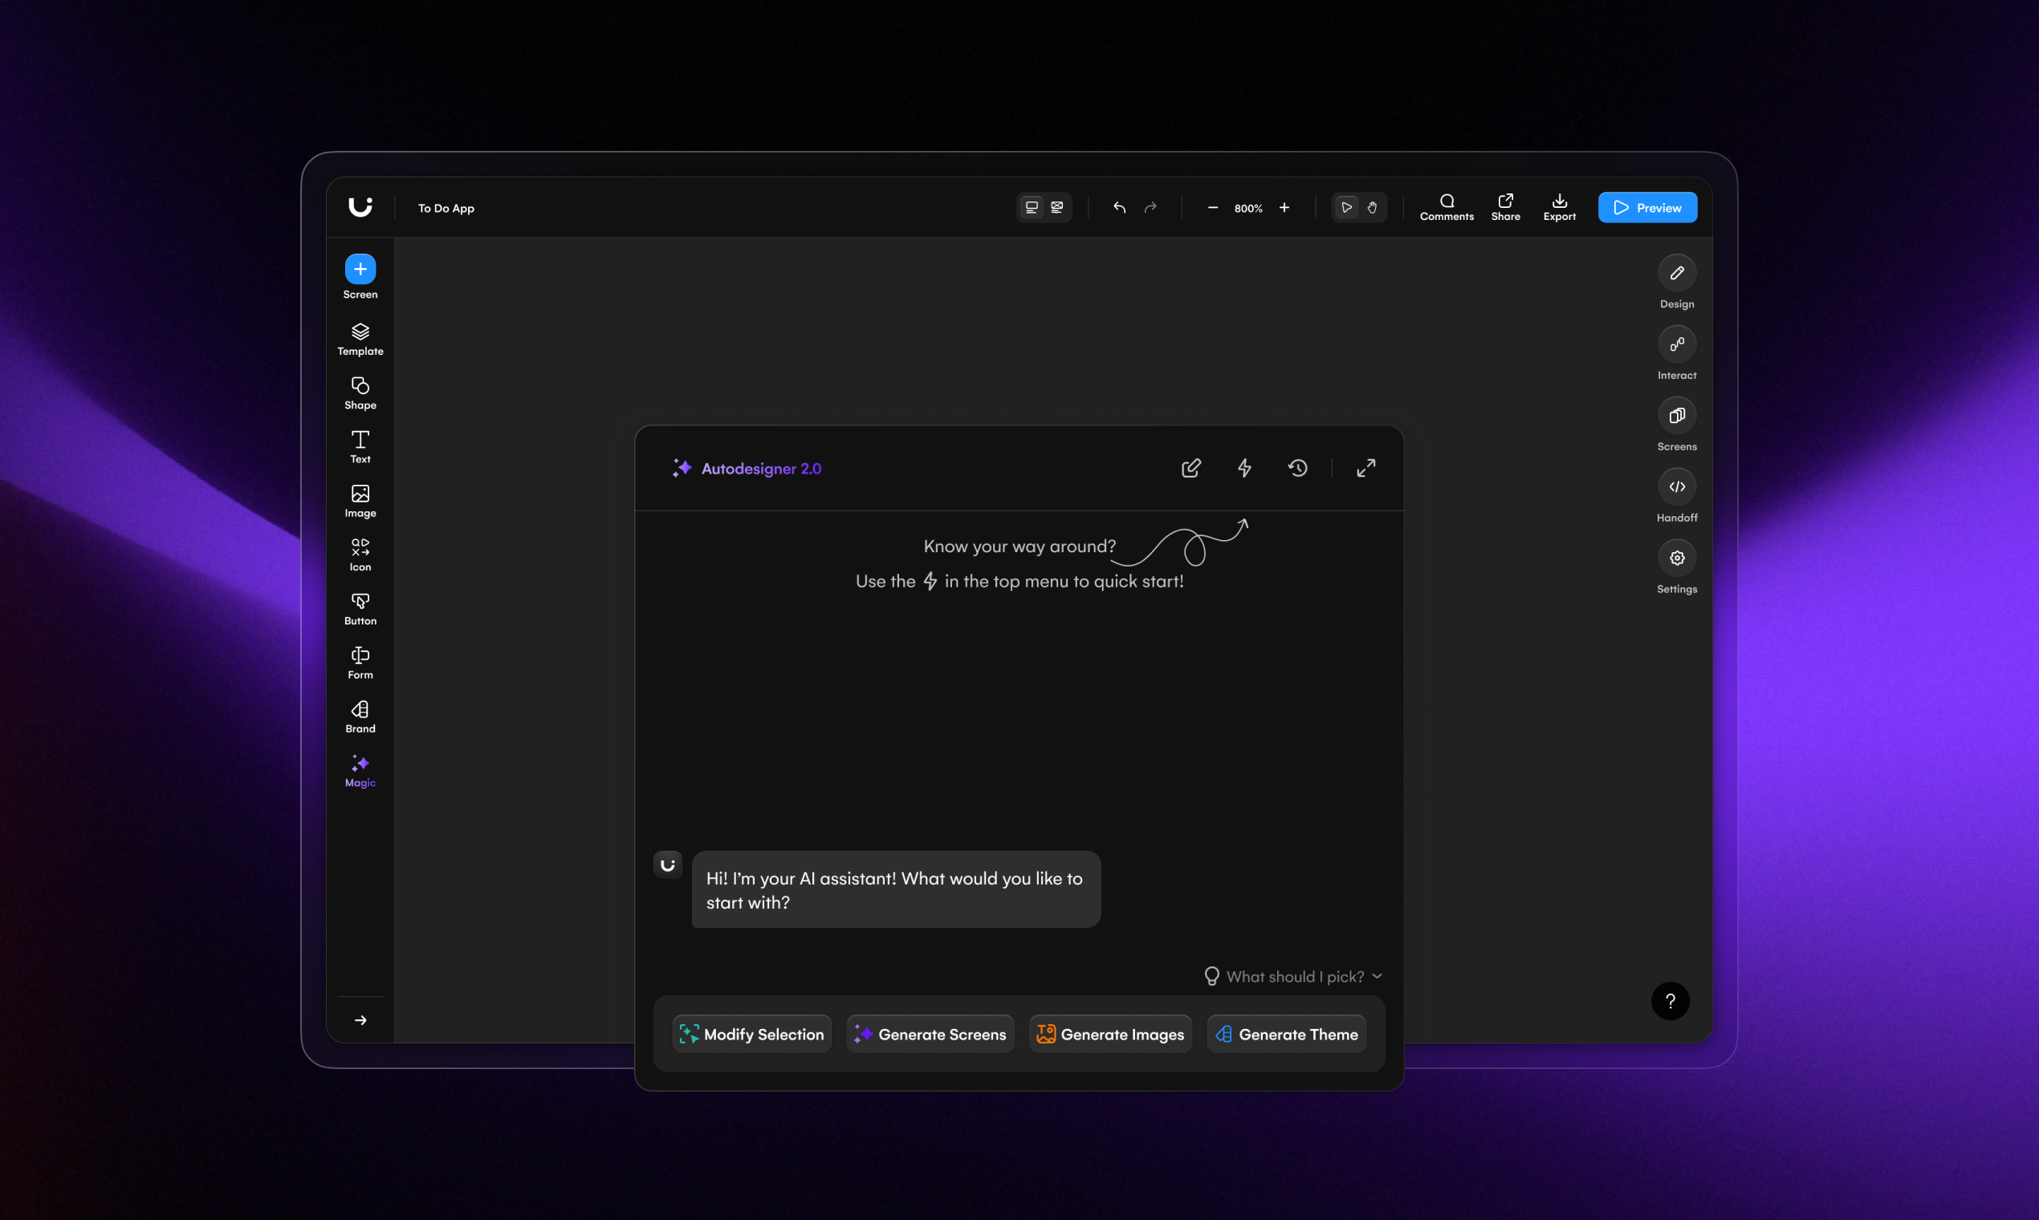Open the Interact panel tab

coord(1676,344)
